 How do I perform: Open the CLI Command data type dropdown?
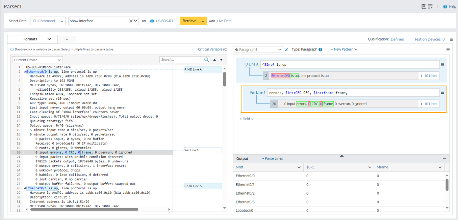tap(48, 21)
